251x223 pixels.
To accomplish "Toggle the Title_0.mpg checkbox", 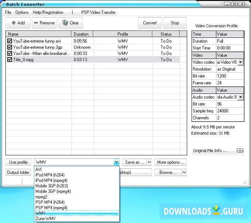I will [x=9, y=60].
